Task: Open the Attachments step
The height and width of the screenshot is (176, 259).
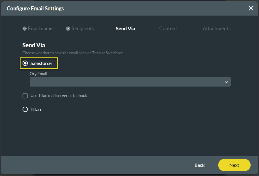Action: coord(216,29)
